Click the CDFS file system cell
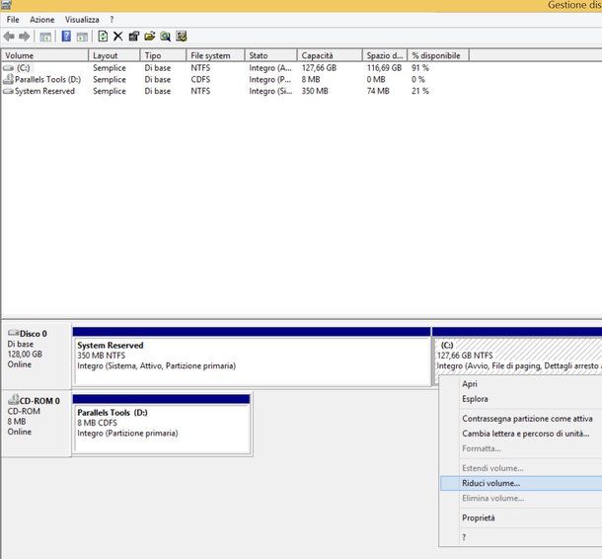This screenshot has width=602, height=559. coord(200,80)
